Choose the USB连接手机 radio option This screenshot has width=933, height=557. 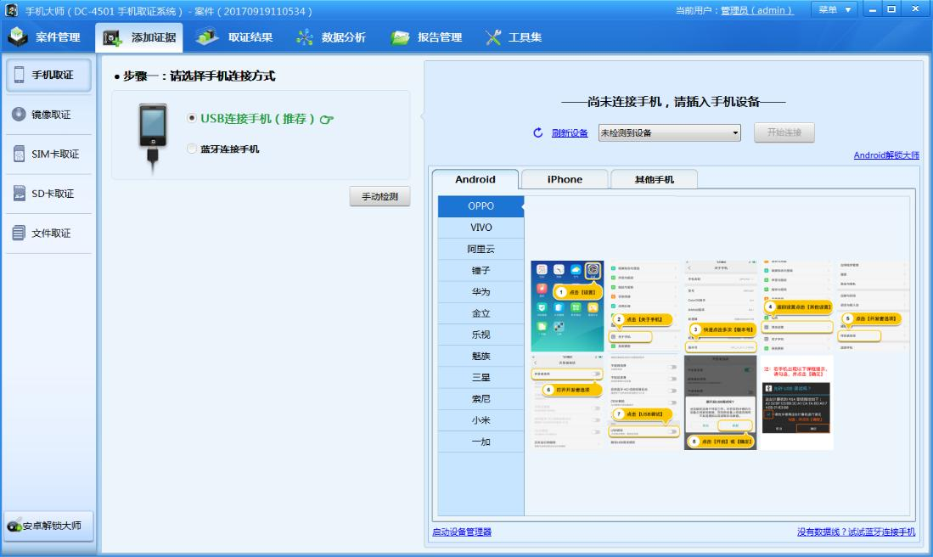(192, 118)
